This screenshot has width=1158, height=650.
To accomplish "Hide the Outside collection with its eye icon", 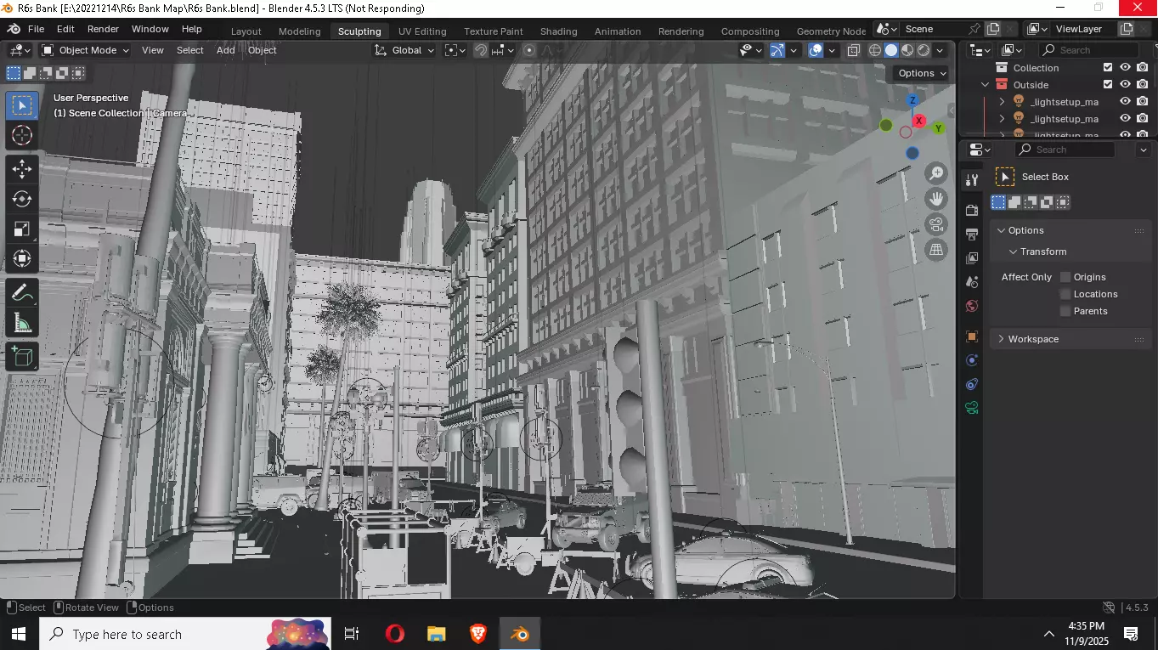I will 1125,84.
